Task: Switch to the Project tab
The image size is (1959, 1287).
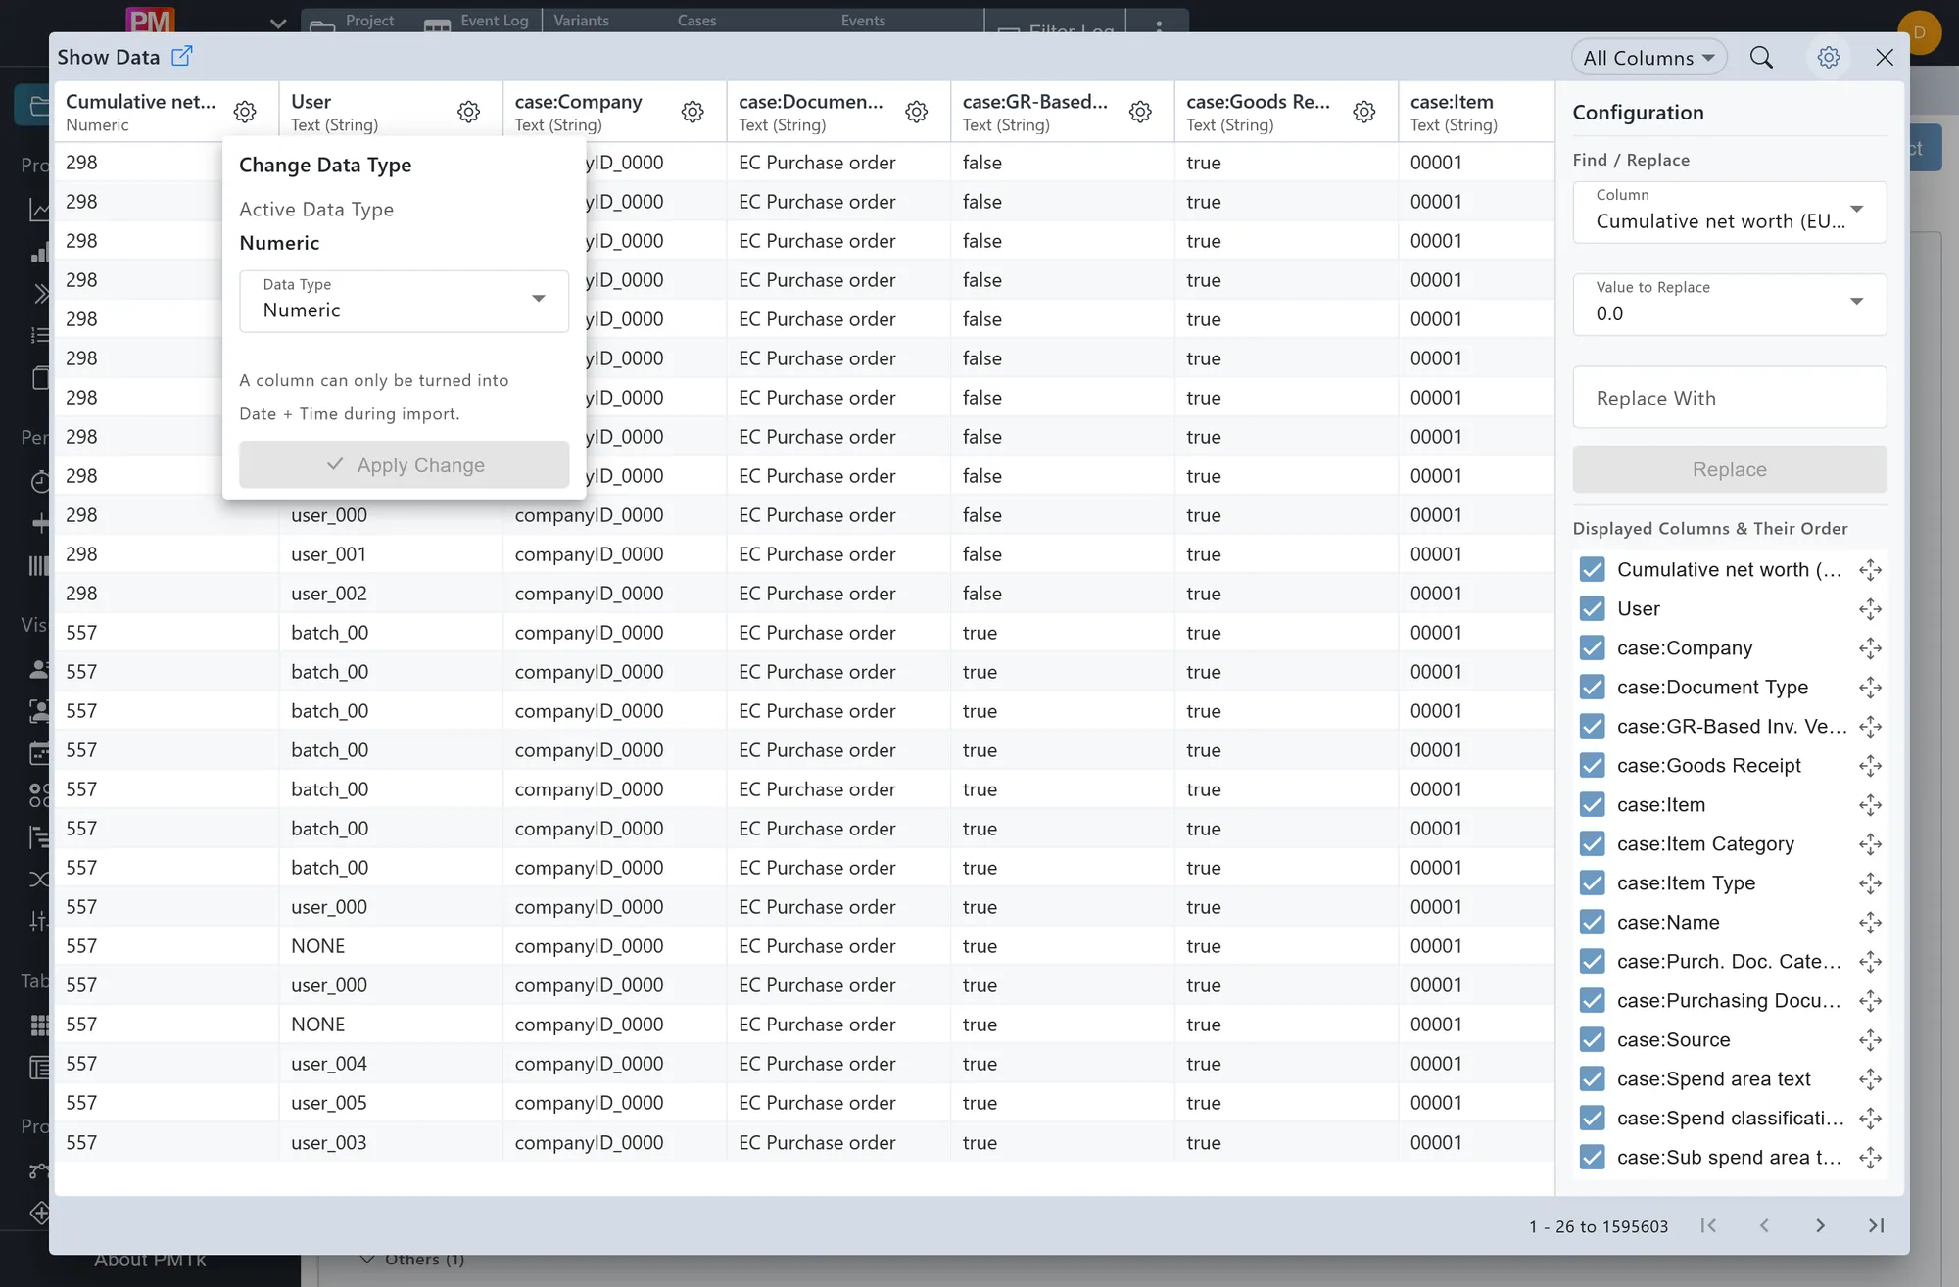Action: 354,21
